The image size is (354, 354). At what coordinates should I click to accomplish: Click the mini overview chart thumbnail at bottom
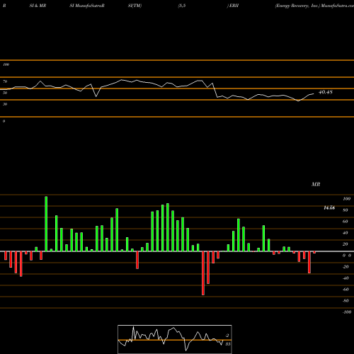click(x=175, y=339)
